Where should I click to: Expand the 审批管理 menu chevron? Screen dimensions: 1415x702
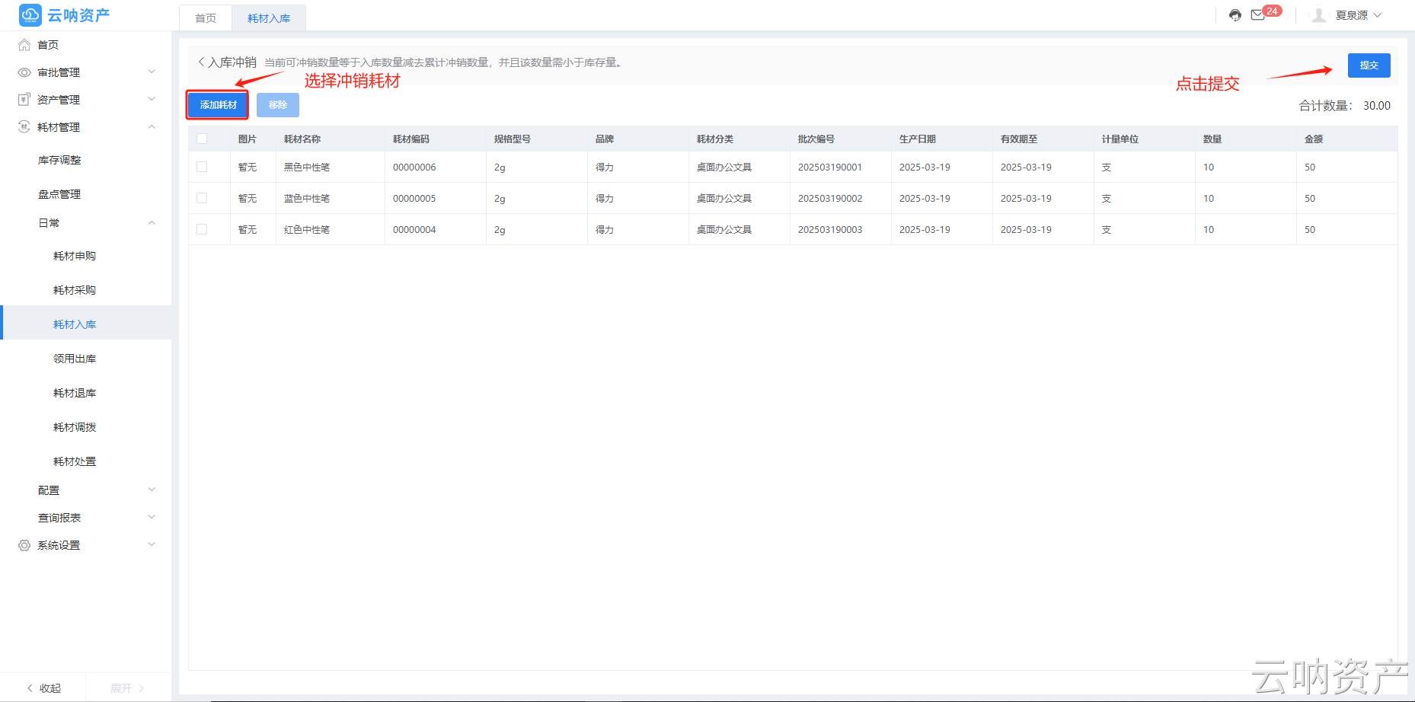coord(152,72)
